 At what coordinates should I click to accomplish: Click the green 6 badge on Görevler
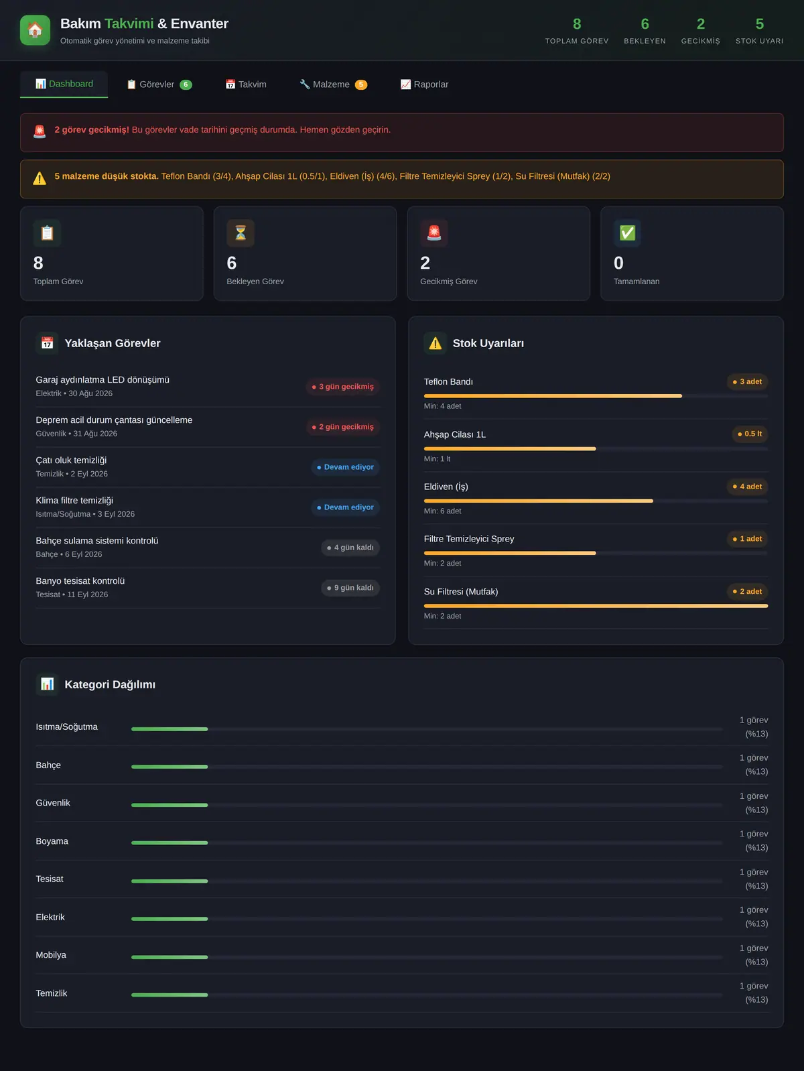click(186, 84)
